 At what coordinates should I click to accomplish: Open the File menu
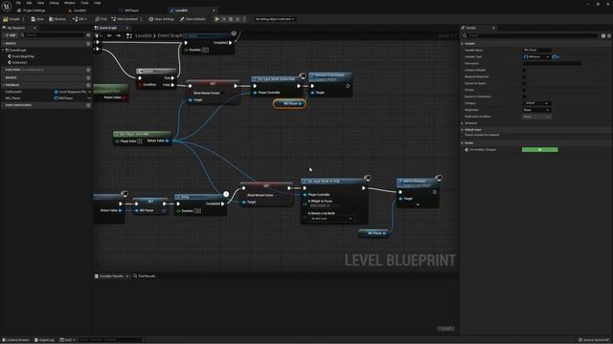[18, 3]
